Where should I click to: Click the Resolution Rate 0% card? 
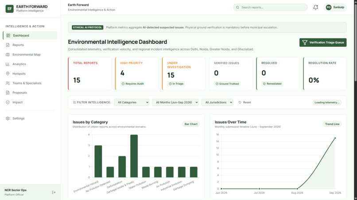[x=325, y=74]
